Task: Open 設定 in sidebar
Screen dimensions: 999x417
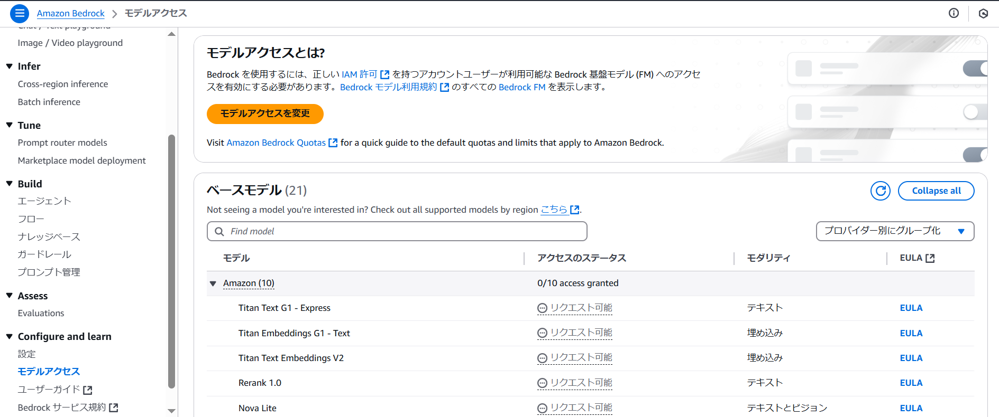Action: (x=27, y=354)
